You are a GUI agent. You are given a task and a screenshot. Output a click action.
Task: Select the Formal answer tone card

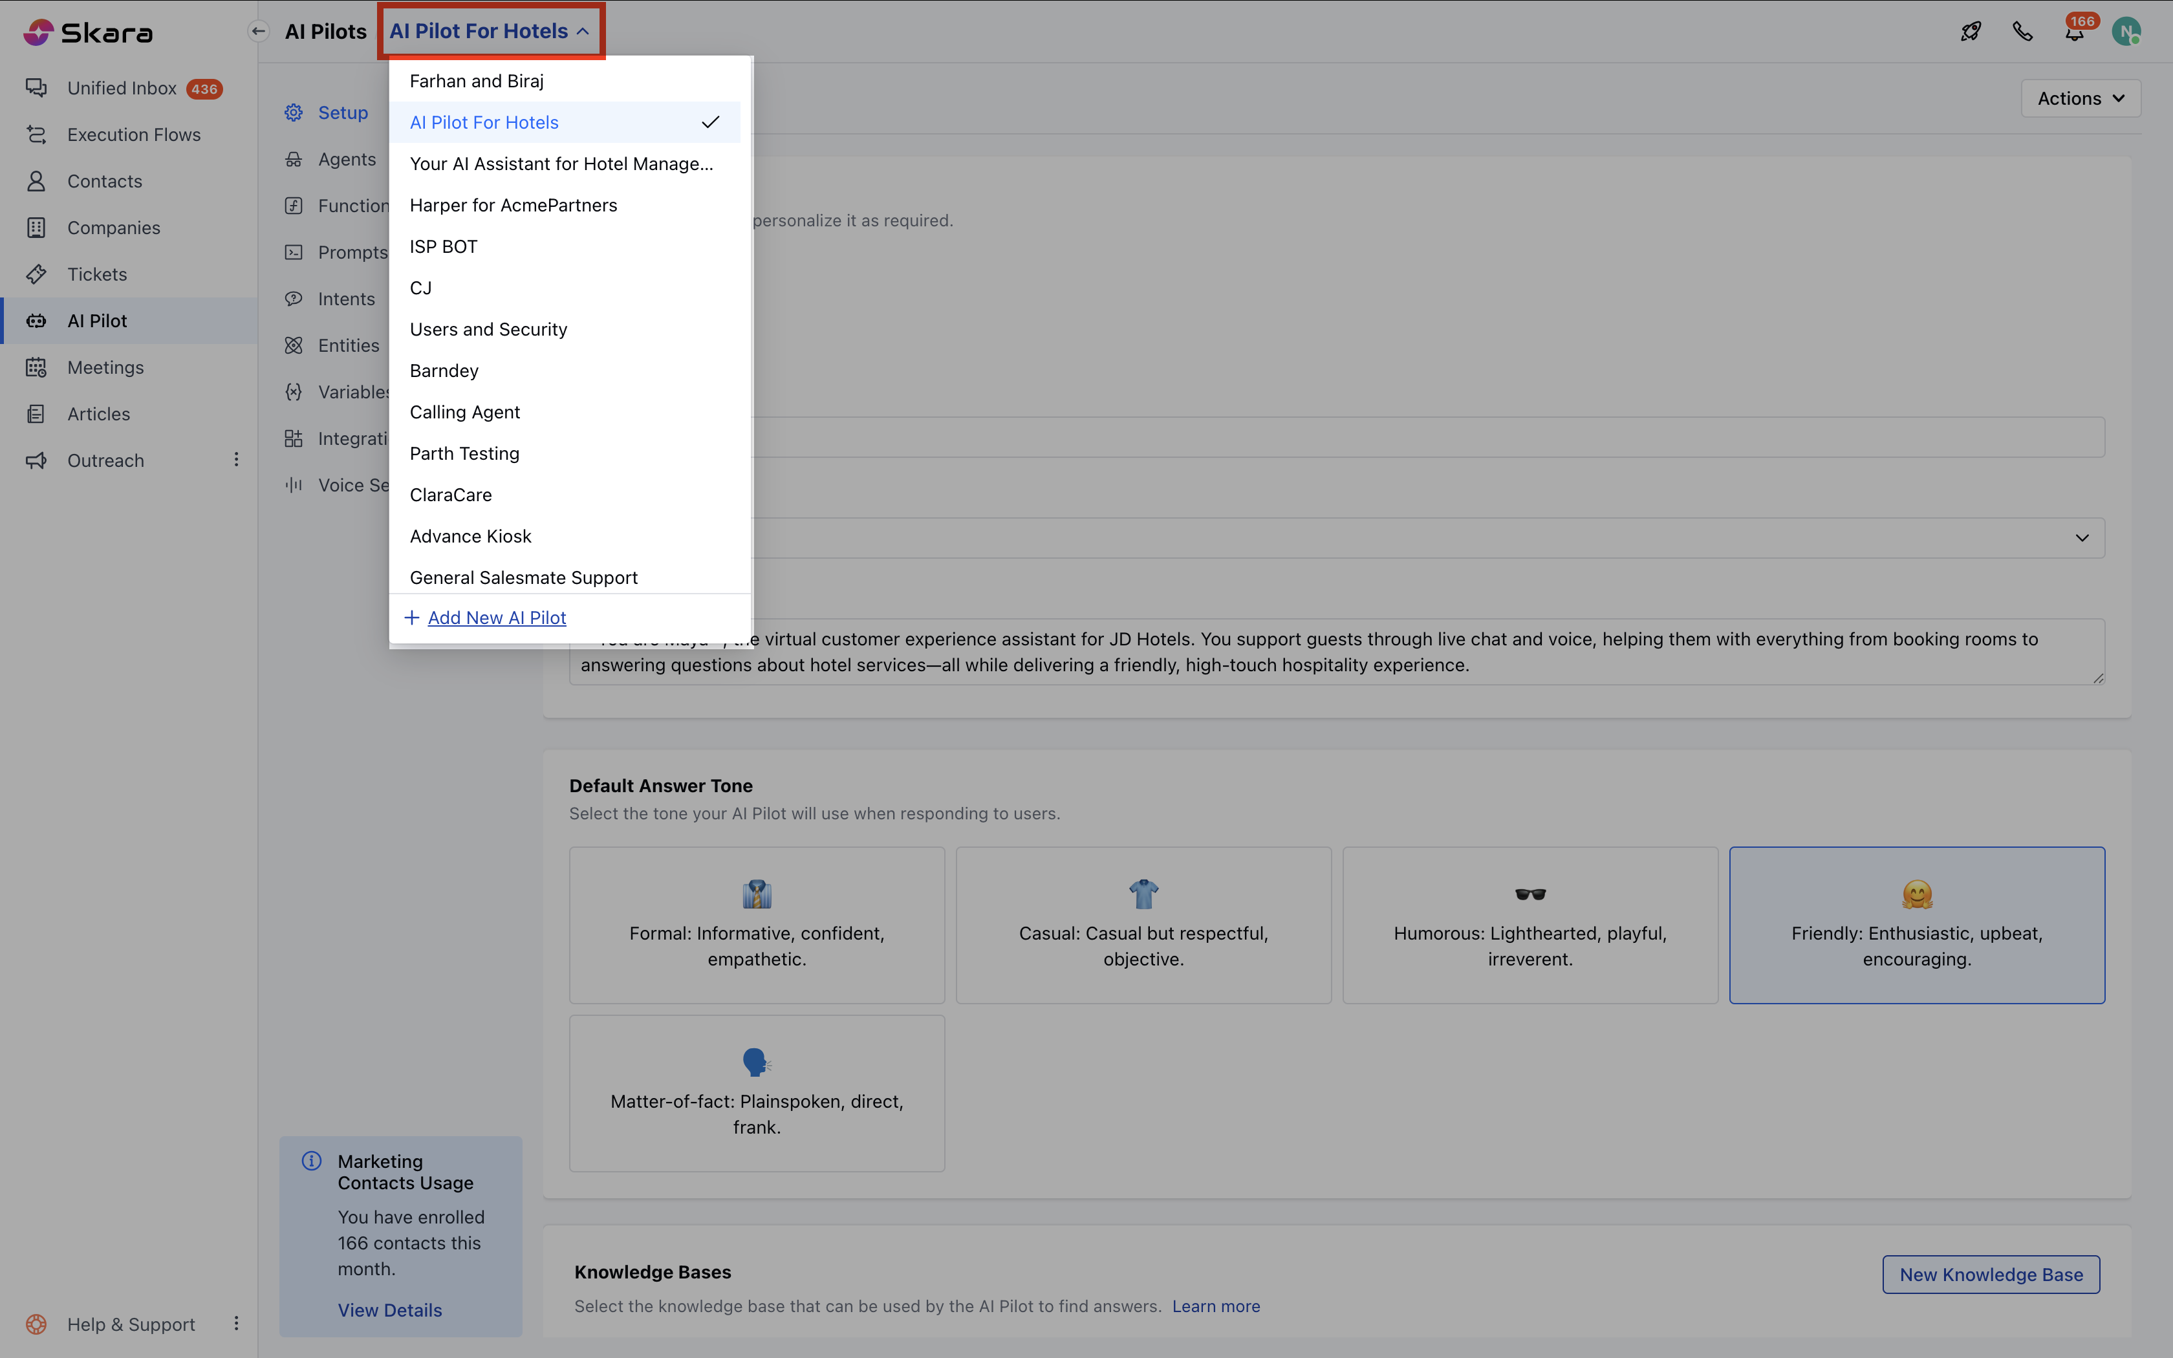(x=756, y=924)
